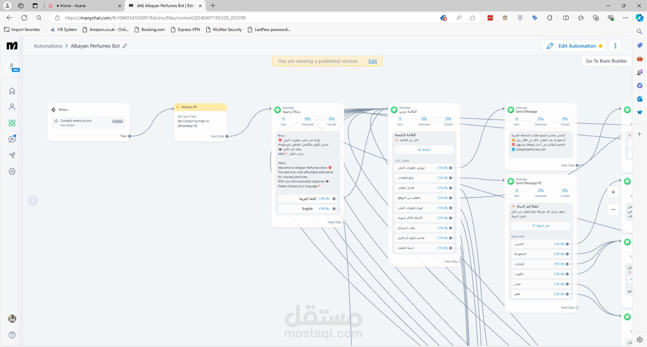Open LastPass password bookmark
Image resolution: width=647 pixels, height=347 pixels.
[269, 29]
